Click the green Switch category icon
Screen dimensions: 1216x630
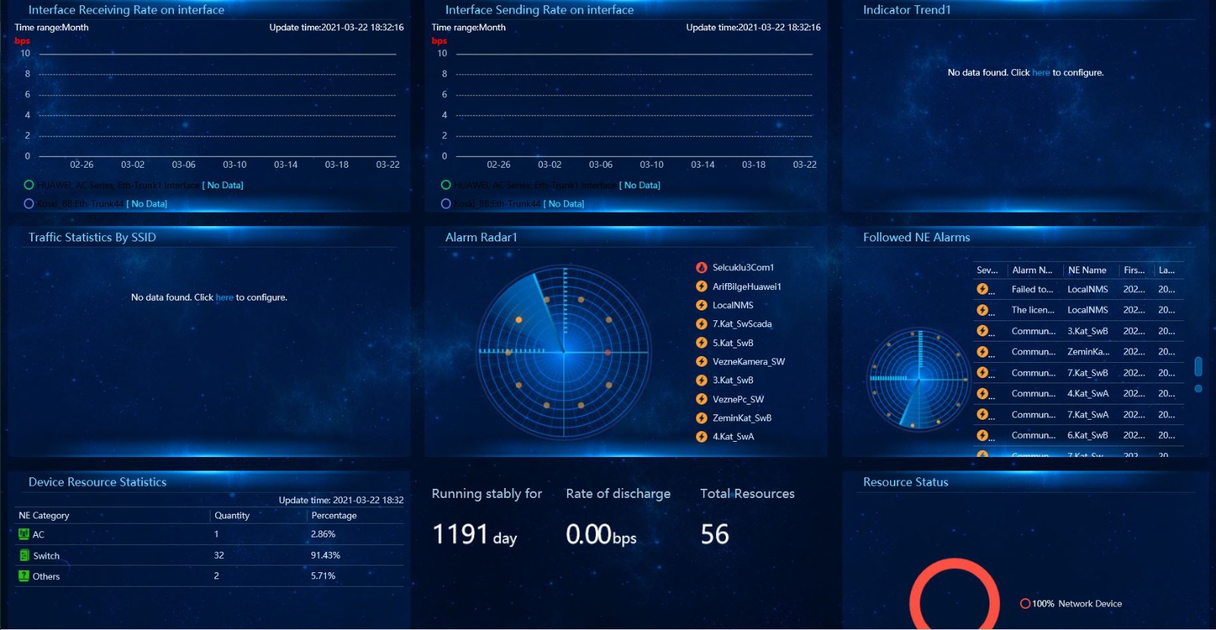(x=24, y=556)
